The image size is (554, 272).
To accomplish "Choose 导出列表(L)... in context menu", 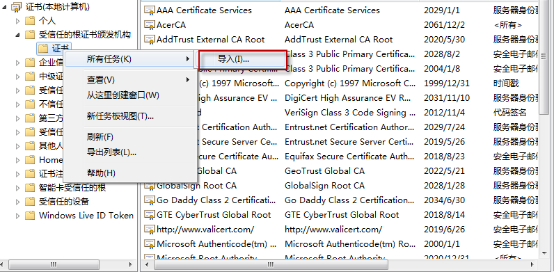I will point(129,152).
